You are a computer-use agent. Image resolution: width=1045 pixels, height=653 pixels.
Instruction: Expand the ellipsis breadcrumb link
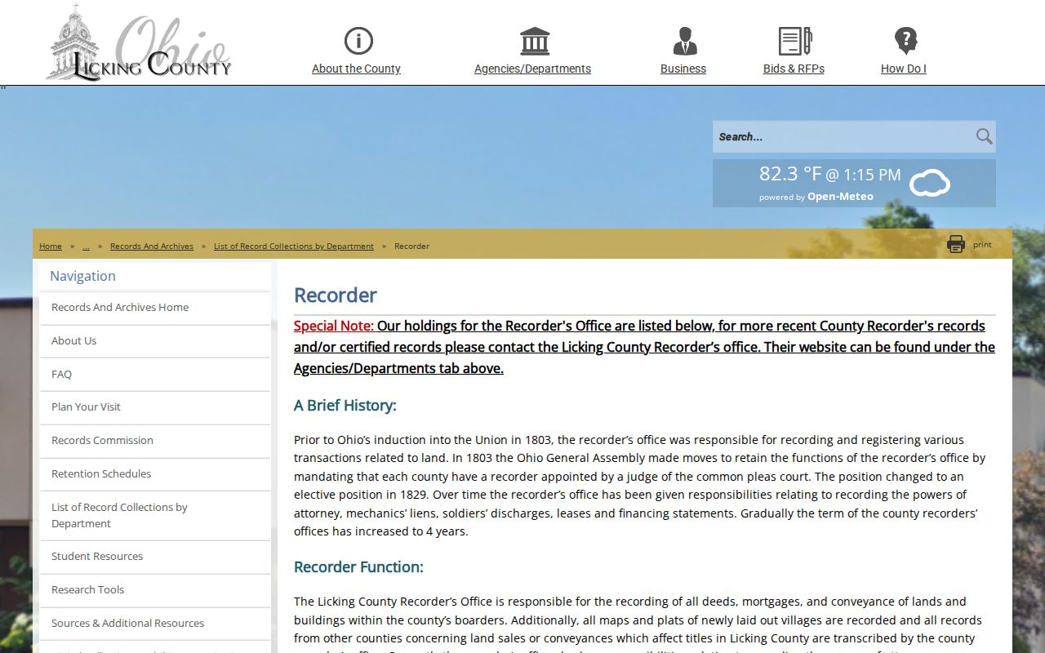coord(86,246)
